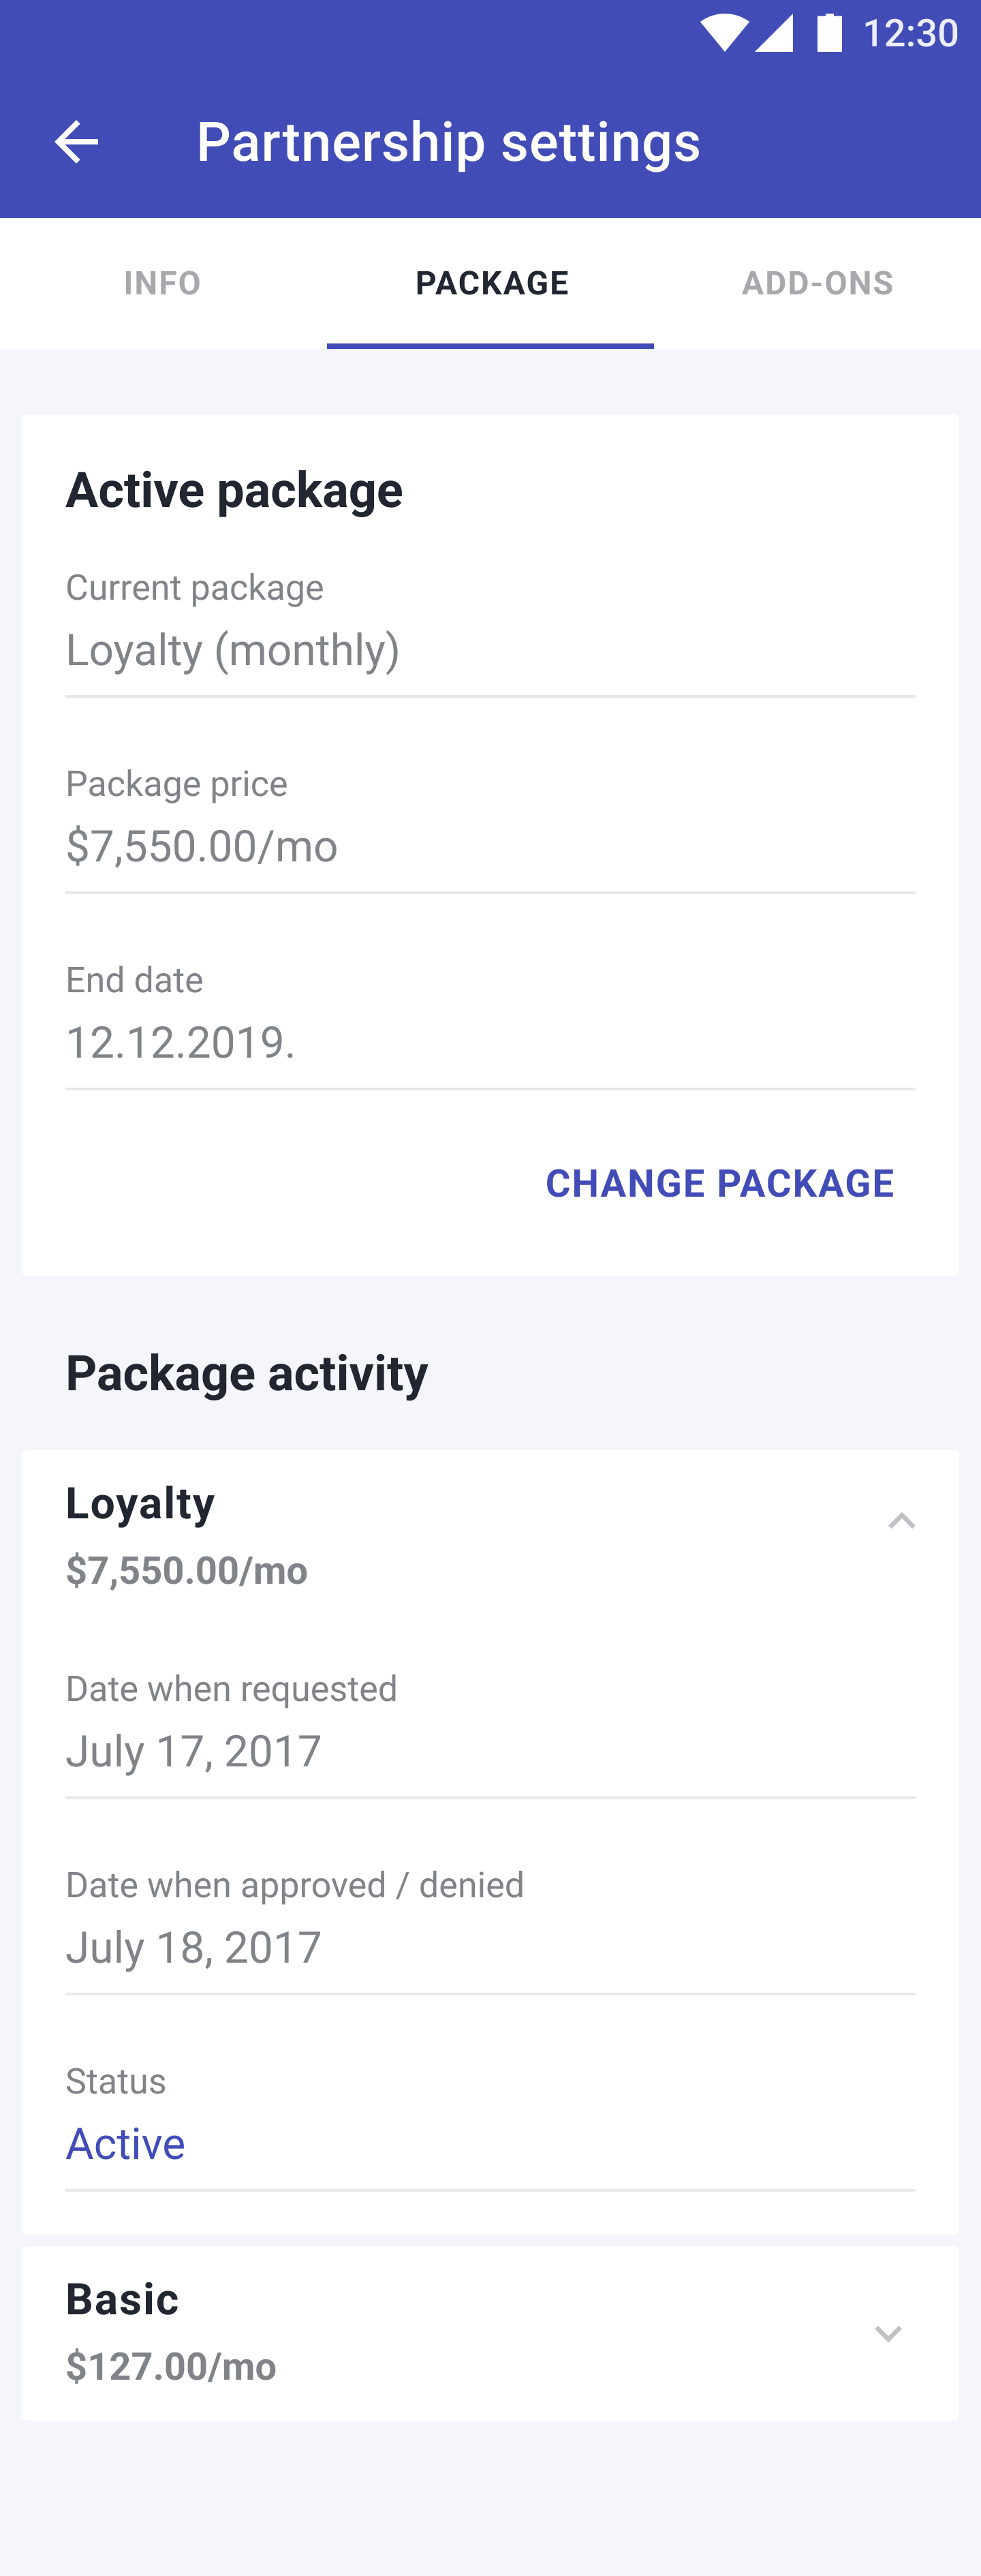
Task: Tap the Loyalty activity card header
Action: click(x=490, y=1536)
